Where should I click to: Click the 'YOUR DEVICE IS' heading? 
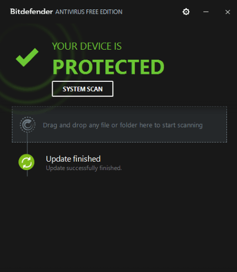coord(87,46)
